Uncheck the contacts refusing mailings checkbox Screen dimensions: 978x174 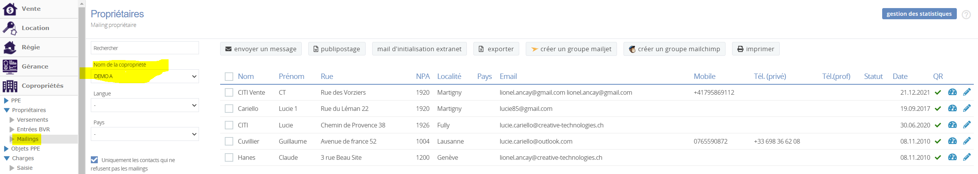[x=94, y=160]
